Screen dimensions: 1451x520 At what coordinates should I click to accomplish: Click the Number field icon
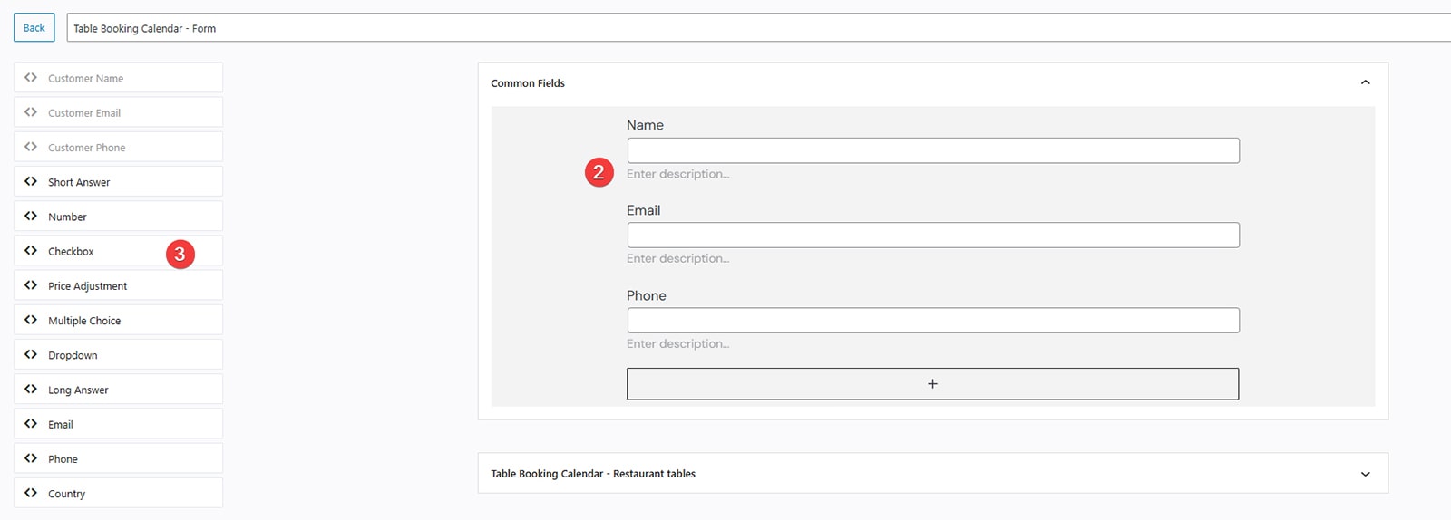31,217
